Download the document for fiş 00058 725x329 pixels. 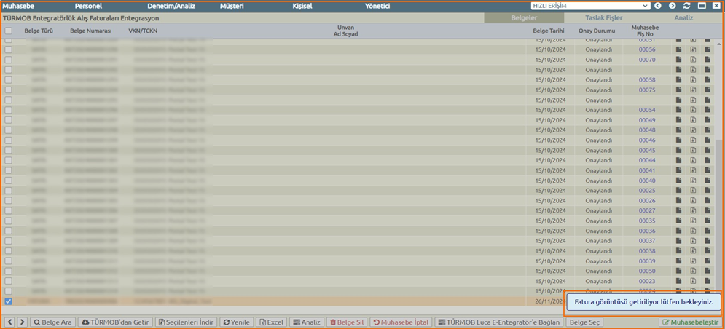tap(693, 80)
